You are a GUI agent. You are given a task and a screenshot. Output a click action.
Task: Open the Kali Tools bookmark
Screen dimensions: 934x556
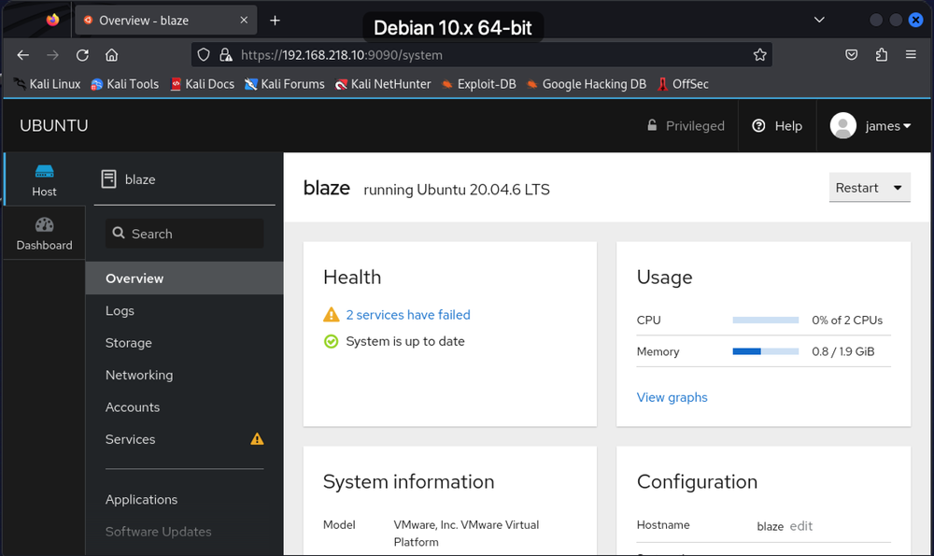tap(124, 84)
